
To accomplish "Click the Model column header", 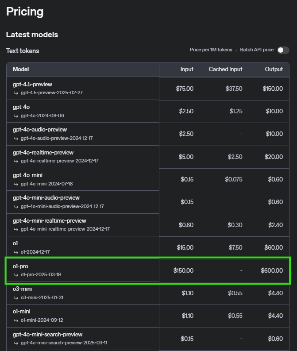I will (x=21, y=69).
